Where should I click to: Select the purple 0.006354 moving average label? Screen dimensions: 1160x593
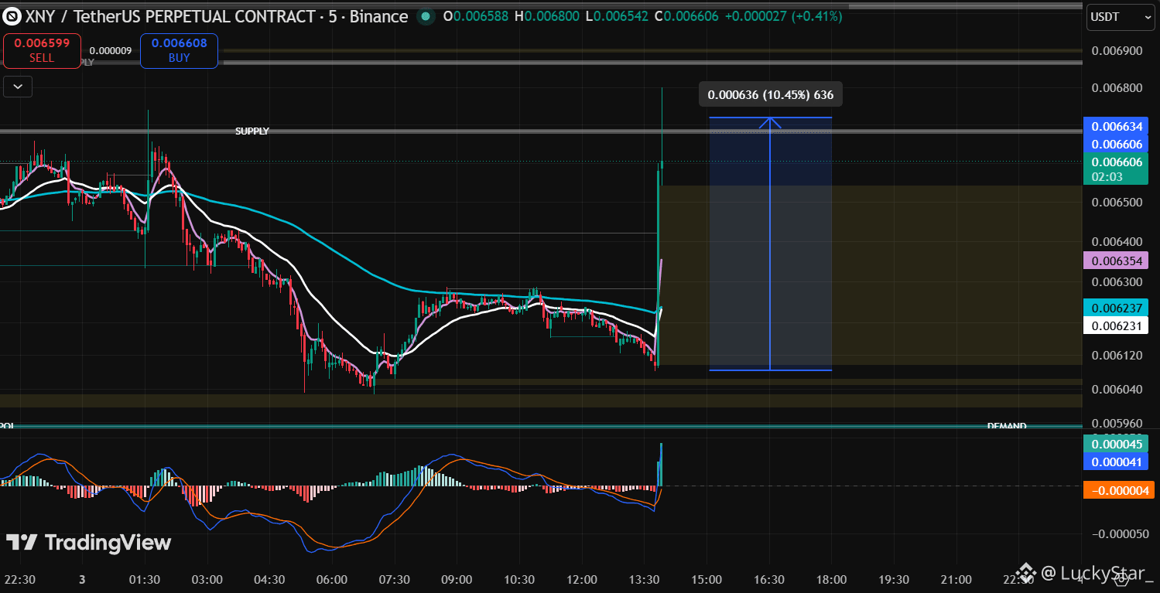pyautogui.click(x=1116, y=261)
